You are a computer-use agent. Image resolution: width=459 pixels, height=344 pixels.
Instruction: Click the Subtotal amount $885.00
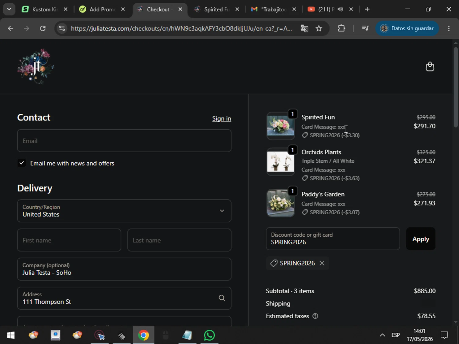[425, 291]
